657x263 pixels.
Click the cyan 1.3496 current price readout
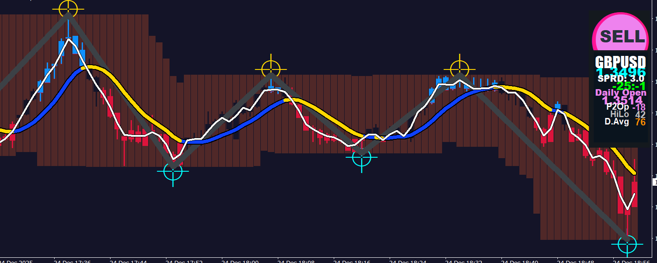(x=620, y=72)
